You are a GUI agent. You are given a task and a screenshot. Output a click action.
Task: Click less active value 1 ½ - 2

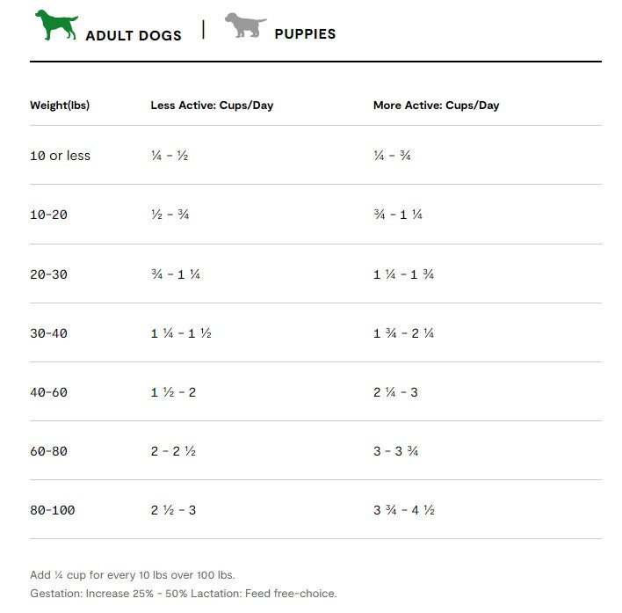173,392
